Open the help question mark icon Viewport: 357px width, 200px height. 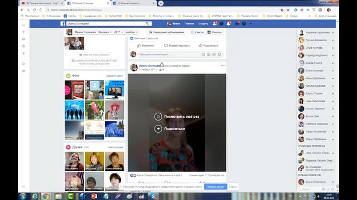pyautogui.click(x=244, y=23)
